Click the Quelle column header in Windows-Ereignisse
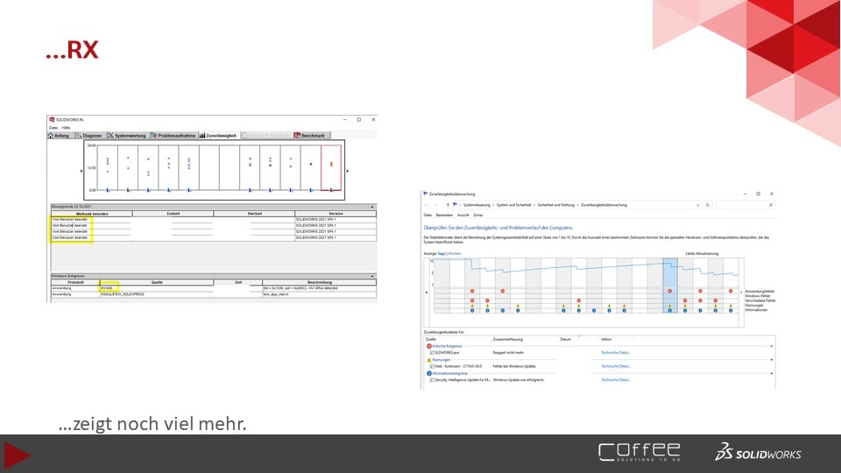Image resolution: width=841 pixels, height=473 pixels. pos(157,282)
